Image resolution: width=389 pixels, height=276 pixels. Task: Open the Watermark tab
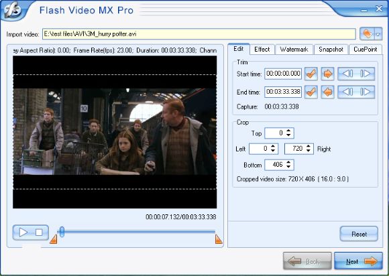(294, 50)
